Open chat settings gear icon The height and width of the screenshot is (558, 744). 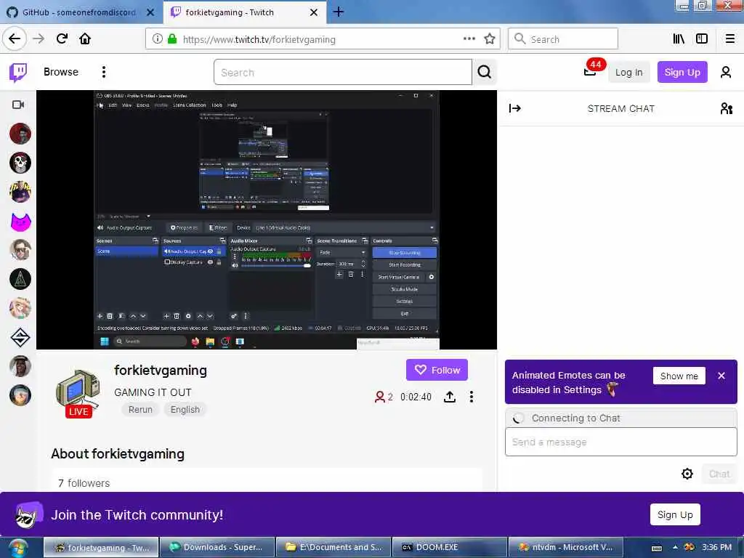(687, 474)
